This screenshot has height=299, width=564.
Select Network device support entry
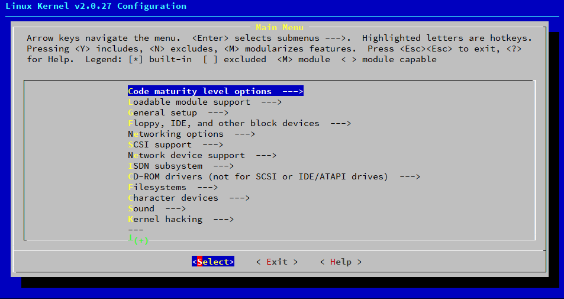click(x=202, y=156)
